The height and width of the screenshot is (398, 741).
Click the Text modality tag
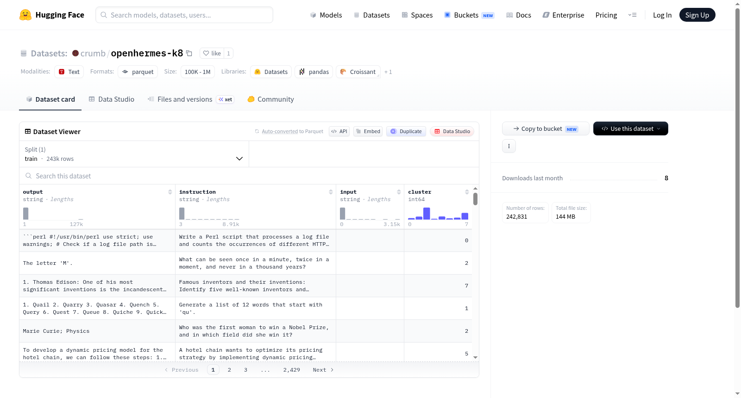(x=69, y=72)
